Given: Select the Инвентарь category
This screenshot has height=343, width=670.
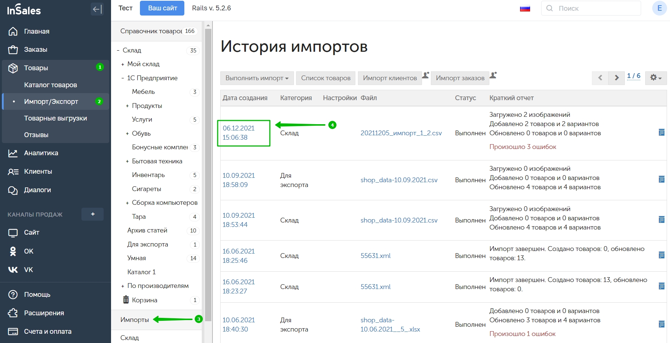Looking at the screenshot, I should point(148,175).
